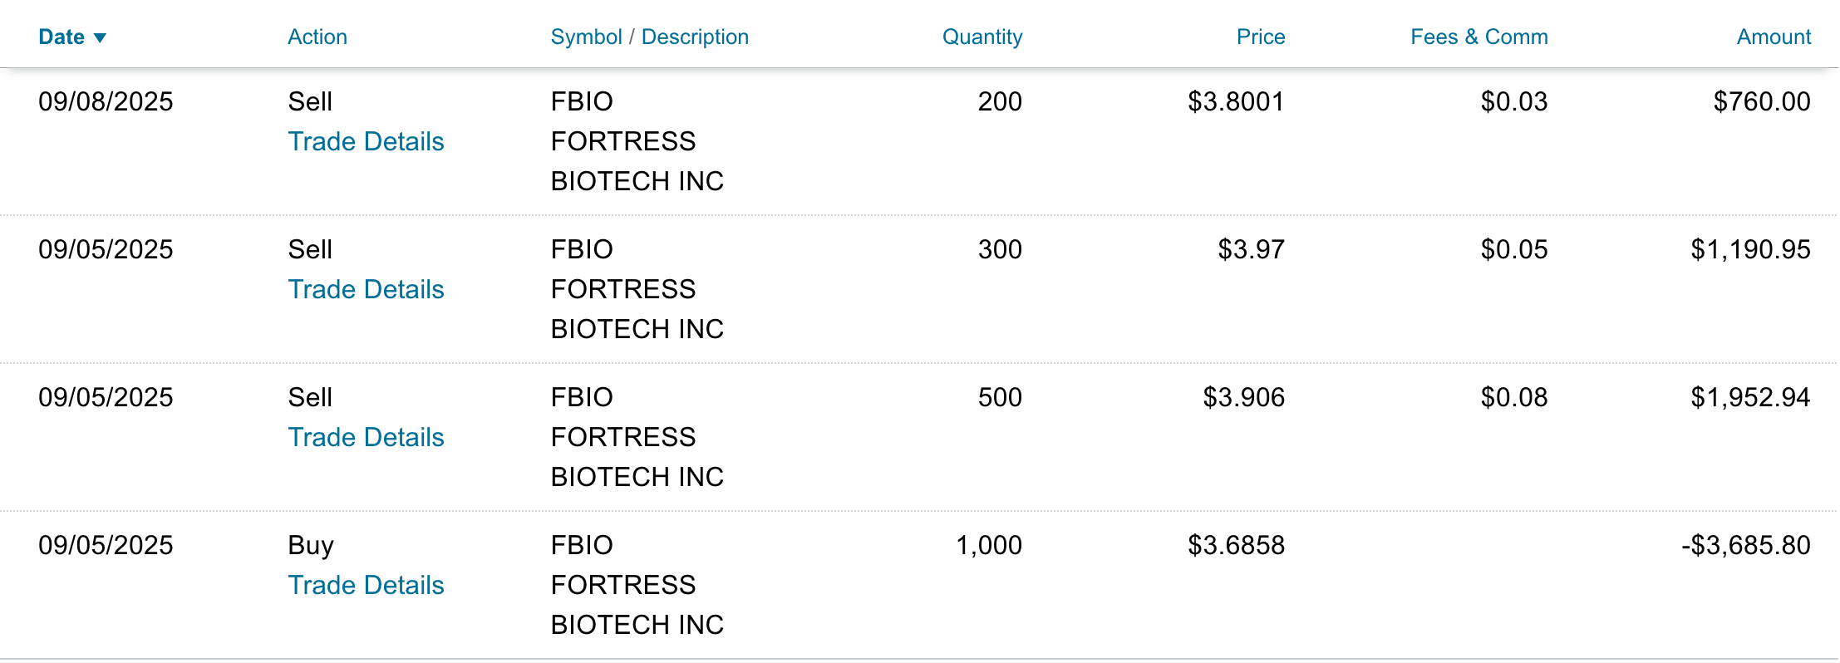Click the $1,952.94 amount value
This screenshot has width=1840, height=663.
1750,397
